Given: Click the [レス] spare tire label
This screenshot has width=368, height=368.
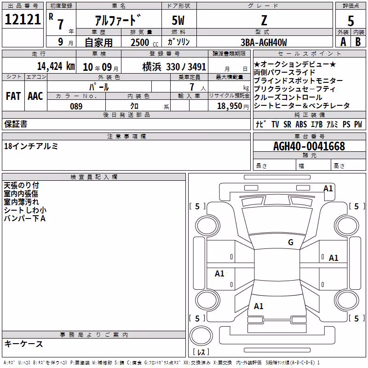Looking at the screenshot, I should coord(201,352).
